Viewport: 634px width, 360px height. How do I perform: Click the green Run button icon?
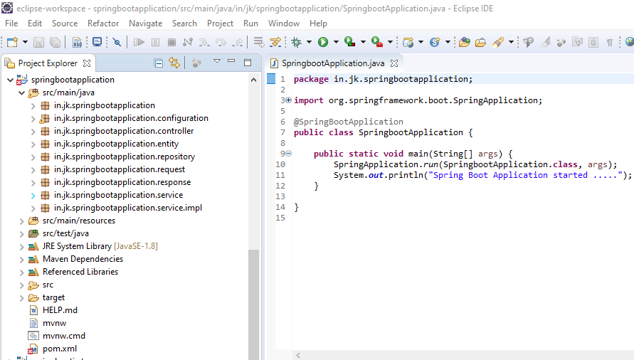click(322, 42)
